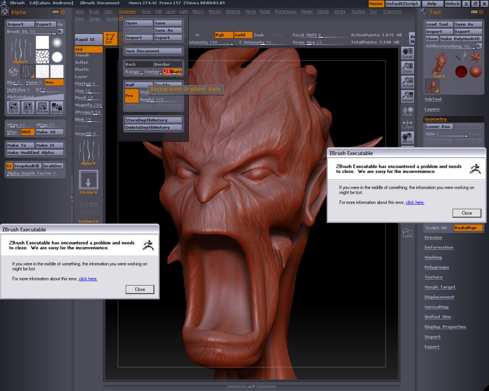
Task: Click the Zoom magnifier icon beside canvas
Action: click(x=407, y=68)
